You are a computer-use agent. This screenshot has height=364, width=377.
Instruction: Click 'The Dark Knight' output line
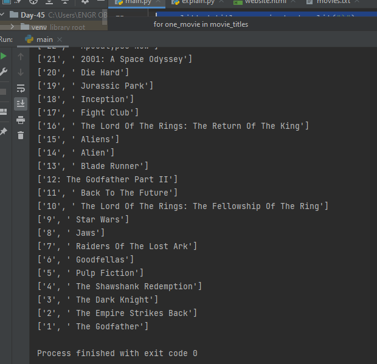coord(98,300)
